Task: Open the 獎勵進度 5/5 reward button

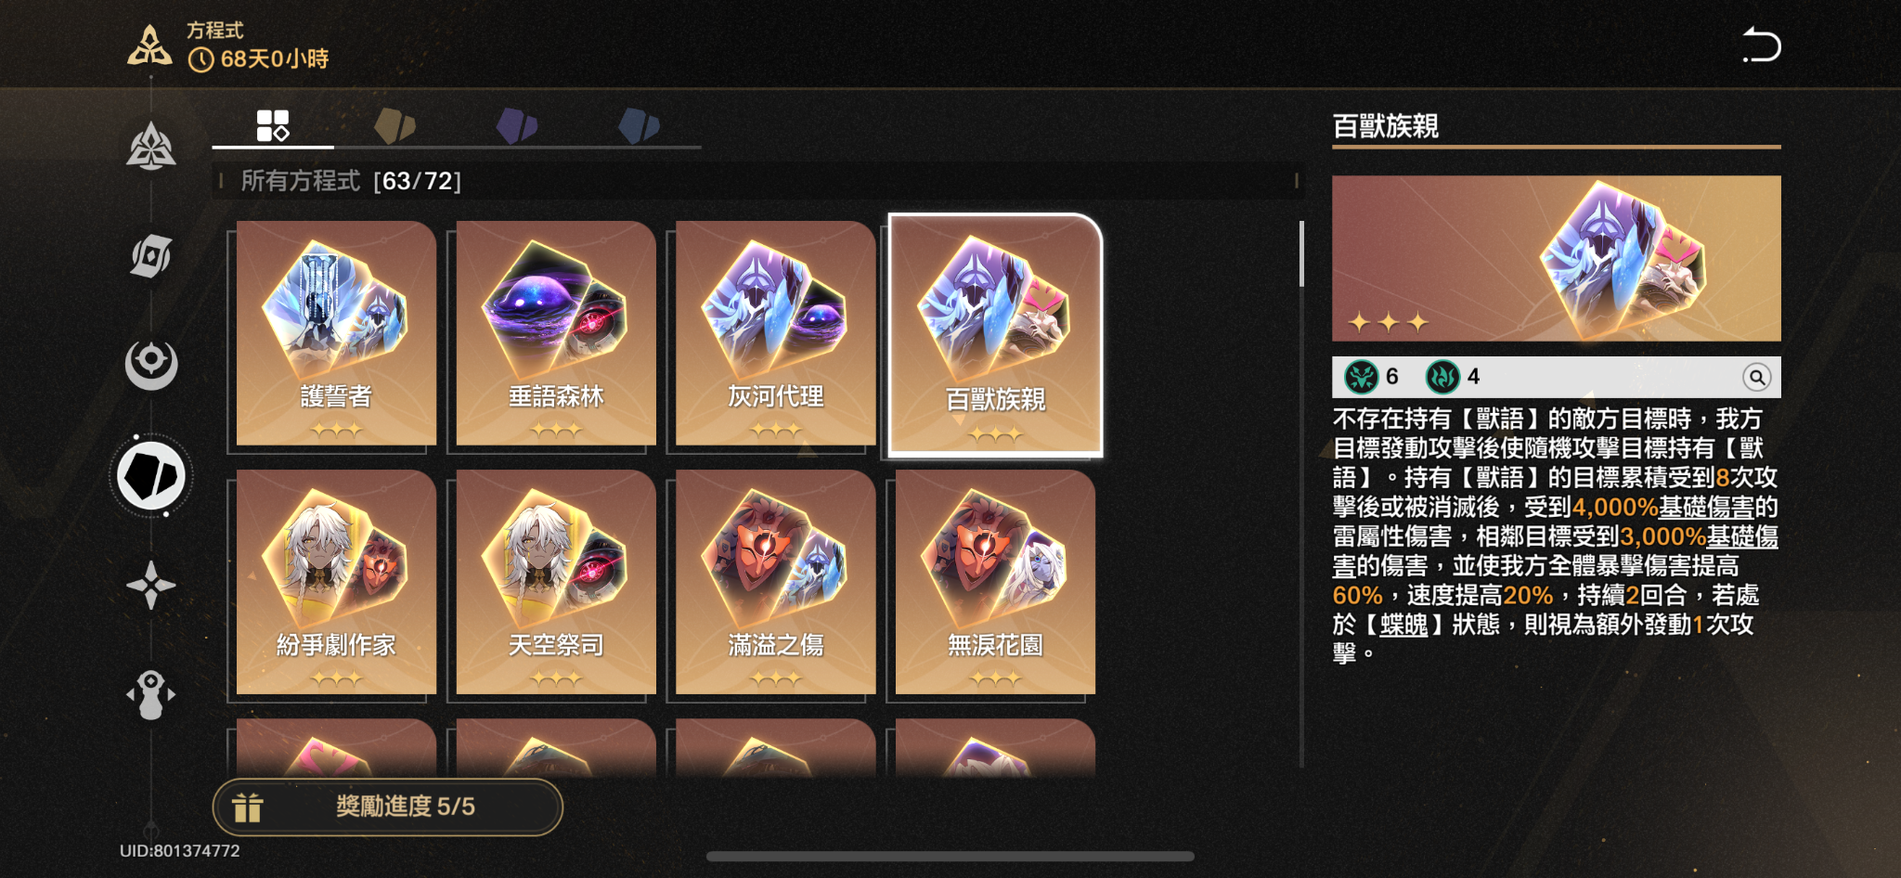Action: (387, 807)
